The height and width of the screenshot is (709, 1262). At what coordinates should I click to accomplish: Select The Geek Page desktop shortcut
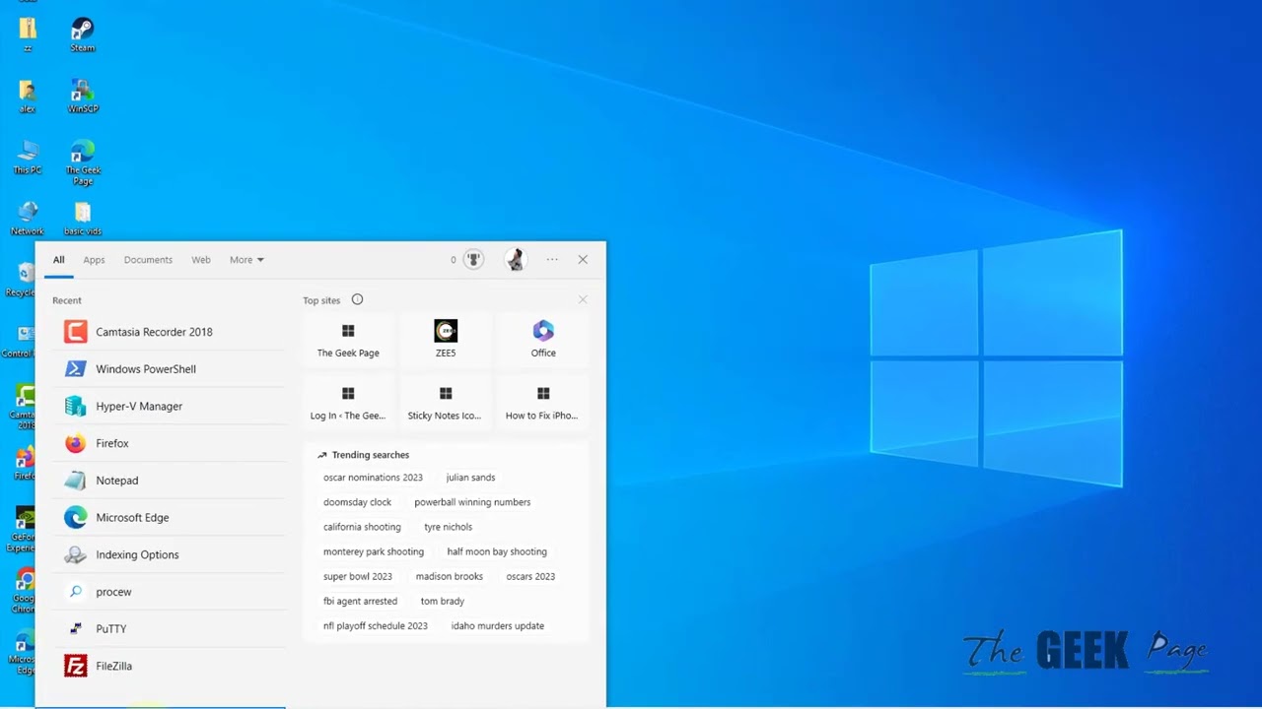(83, 163)
